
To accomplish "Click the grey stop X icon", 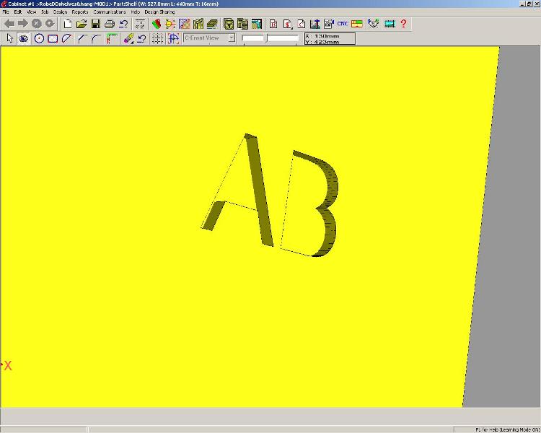I will point(37,24).
